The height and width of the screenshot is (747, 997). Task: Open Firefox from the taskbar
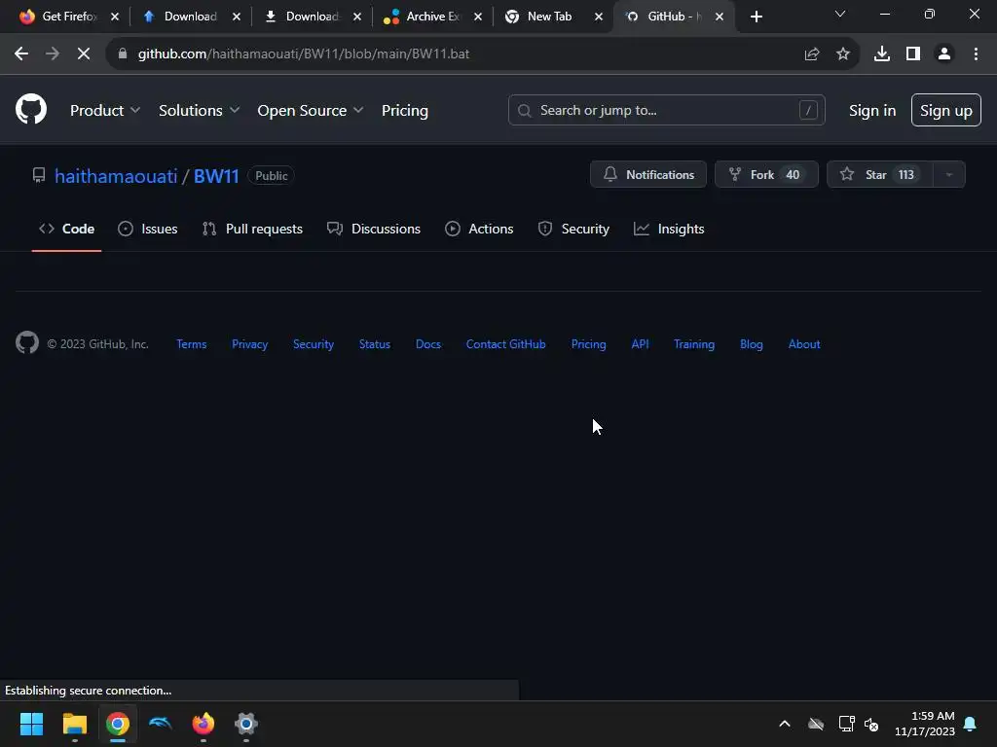pos(203,724)
